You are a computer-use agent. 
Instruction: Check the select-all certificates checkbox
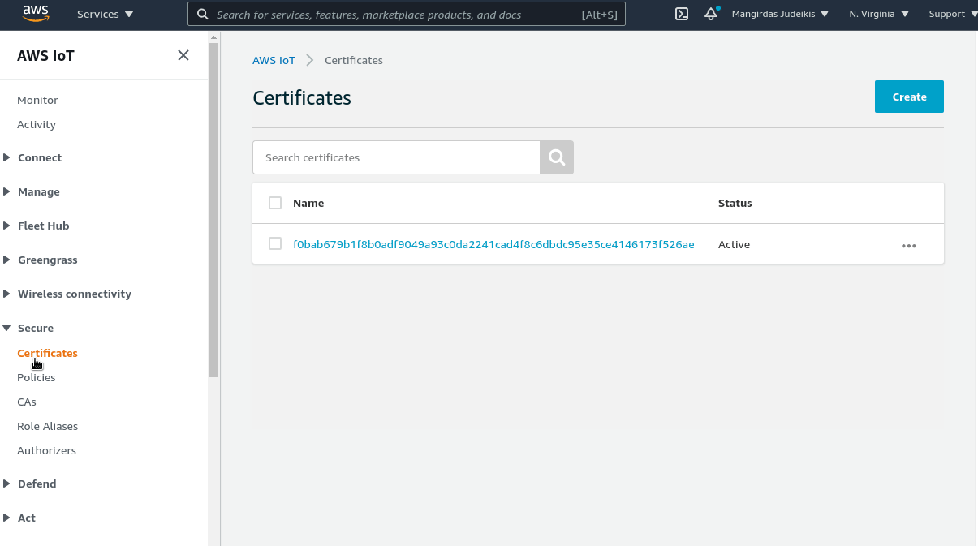click(275, 203)
